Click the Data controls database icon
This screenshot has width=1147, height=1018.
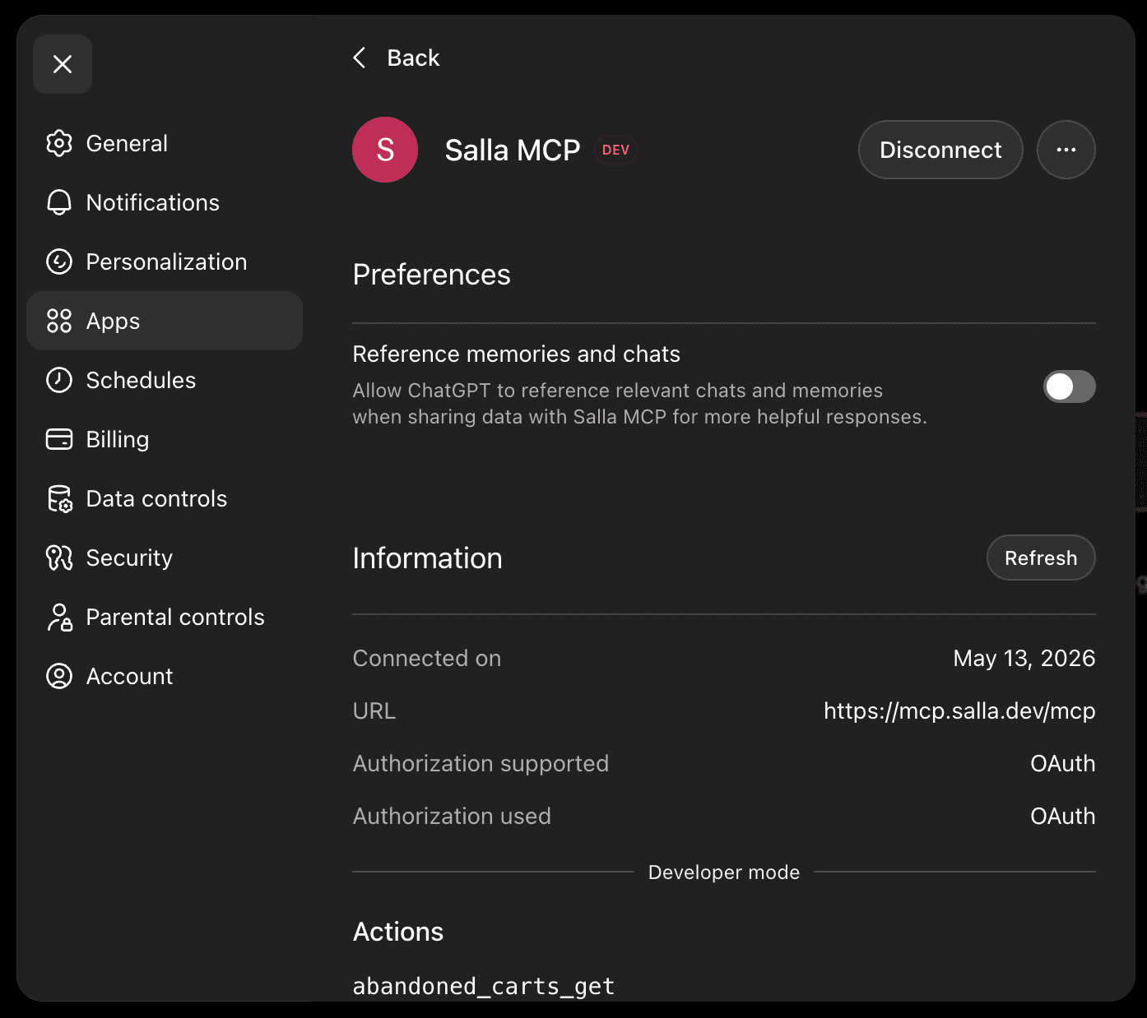(59, 498)
